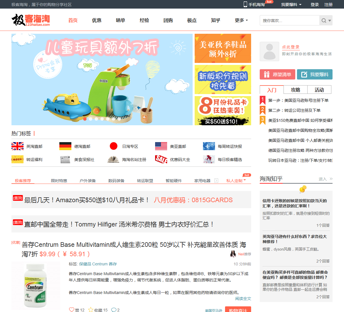Click the 进入 link beside 海淘知乎
Screen dimensions: 344x312
click(323, 179)
